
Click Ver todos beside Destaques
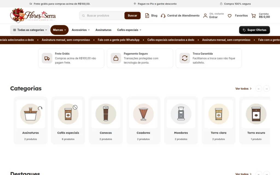tap(243, 174)
